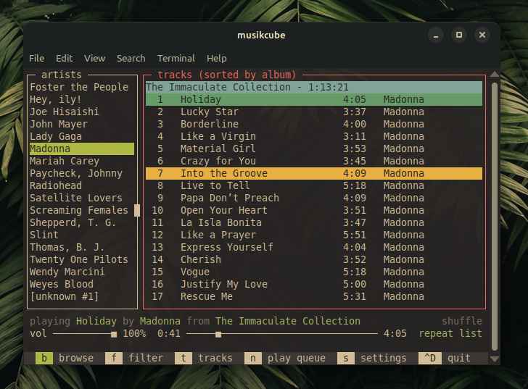Open the Terminal menu
This screenshot has height=389, width=528.
click(176, 58)
